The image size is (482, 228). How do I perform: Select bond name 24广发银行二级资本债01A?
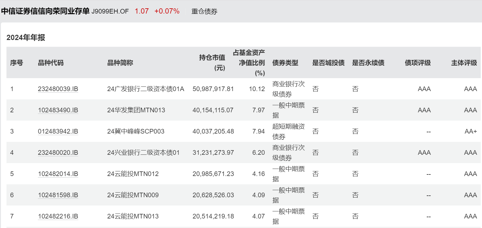click(145, 89)
